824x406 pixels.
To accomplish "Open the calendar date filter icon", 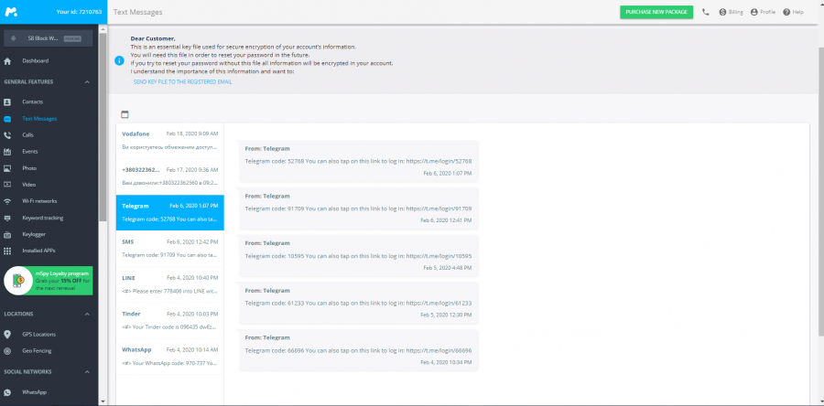I will [125, 114].
